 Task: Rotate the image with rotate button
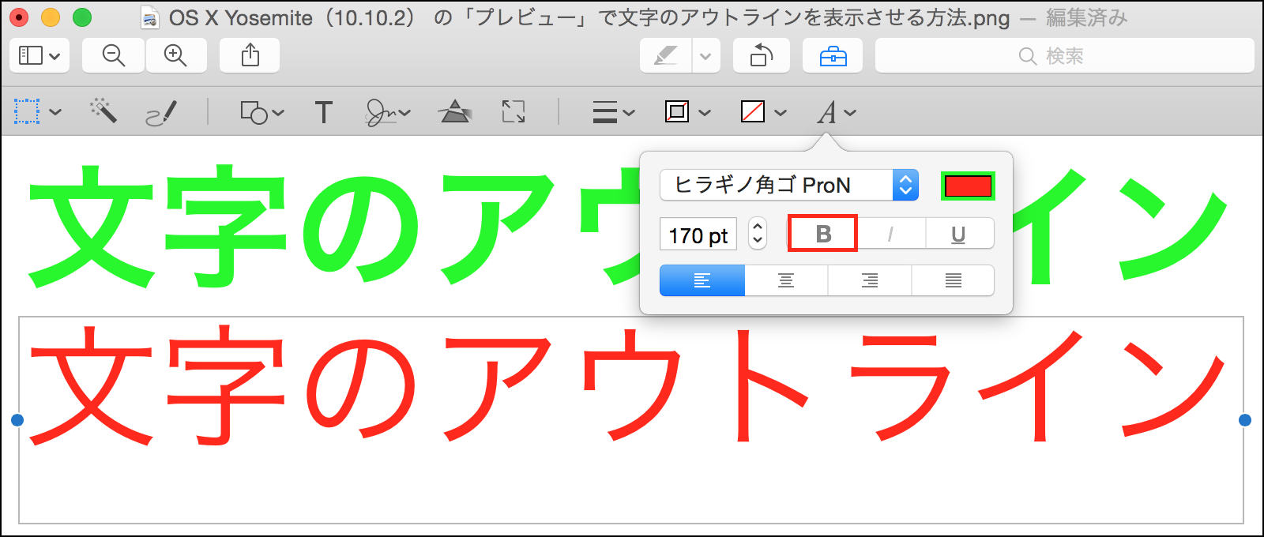tap(762, 55)
